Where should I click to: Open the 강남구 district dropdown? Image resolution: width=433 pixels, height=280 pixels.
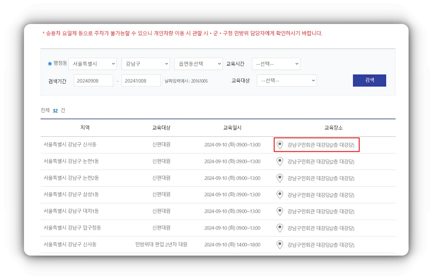[146, 64]
